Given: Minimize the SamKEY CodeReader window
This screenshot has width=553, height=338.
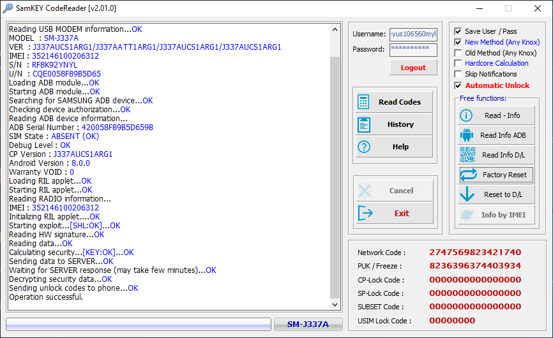Looking at the screenshot, I should click(x=480, y=8).
